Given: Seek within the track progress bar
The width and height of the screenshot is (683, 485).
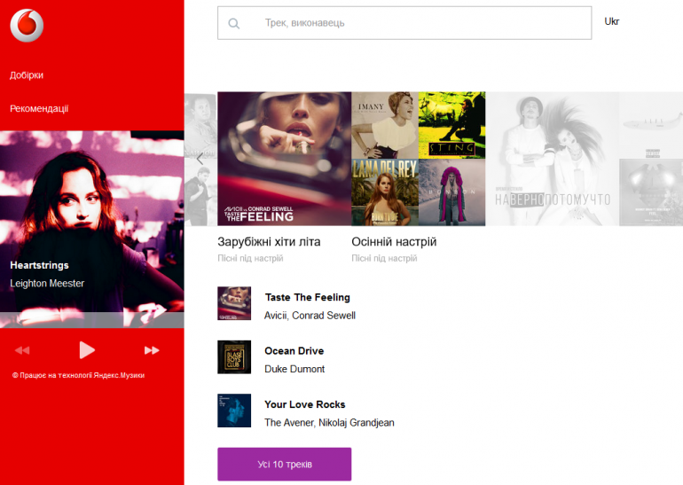Looking at the screenshot, I should 92,320.
